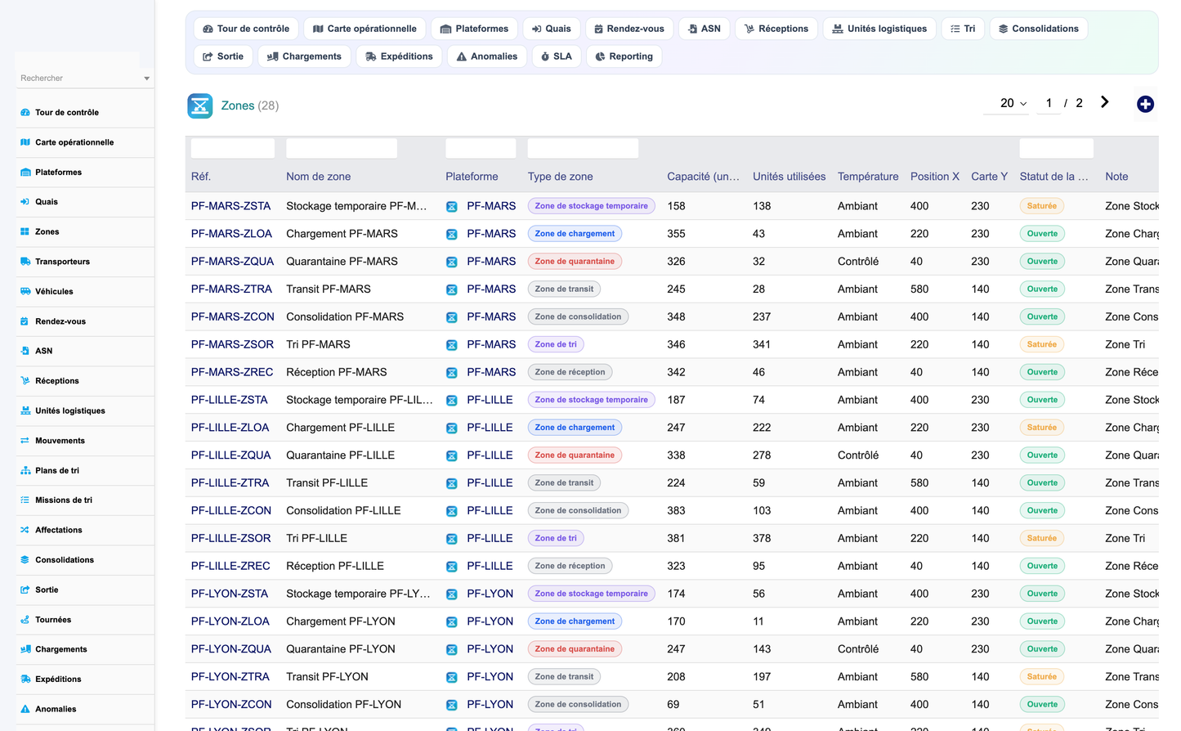Sort by Température column header
The height and width of the screenshot is (731, 1181).
pyautogui.click(x=868, y=177)
